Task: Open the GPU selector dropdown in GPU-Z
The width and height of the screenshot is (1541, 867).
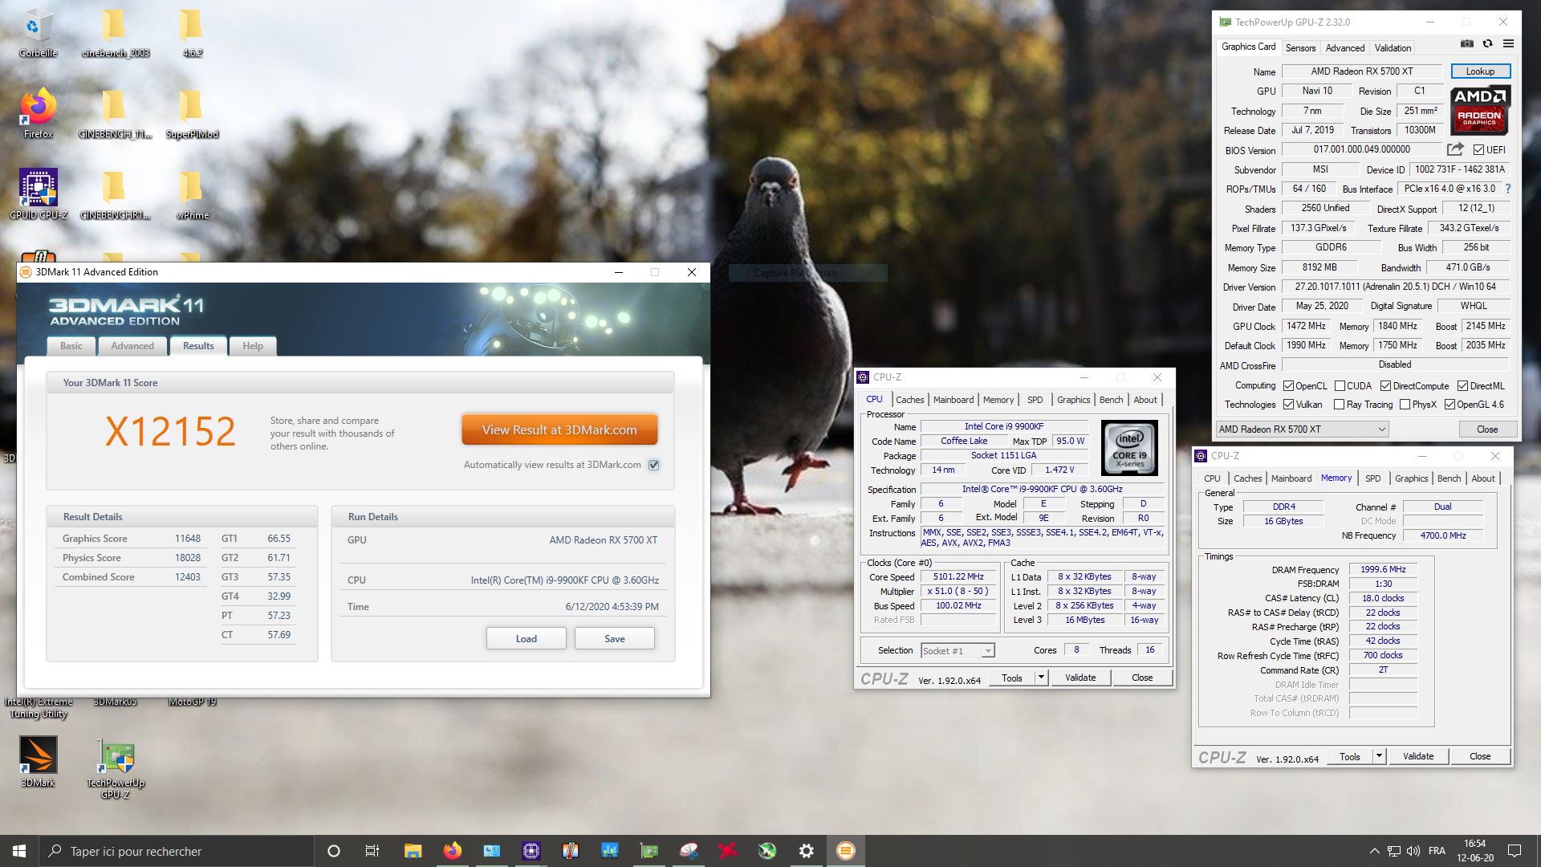Action: (x=1302, y=429)
